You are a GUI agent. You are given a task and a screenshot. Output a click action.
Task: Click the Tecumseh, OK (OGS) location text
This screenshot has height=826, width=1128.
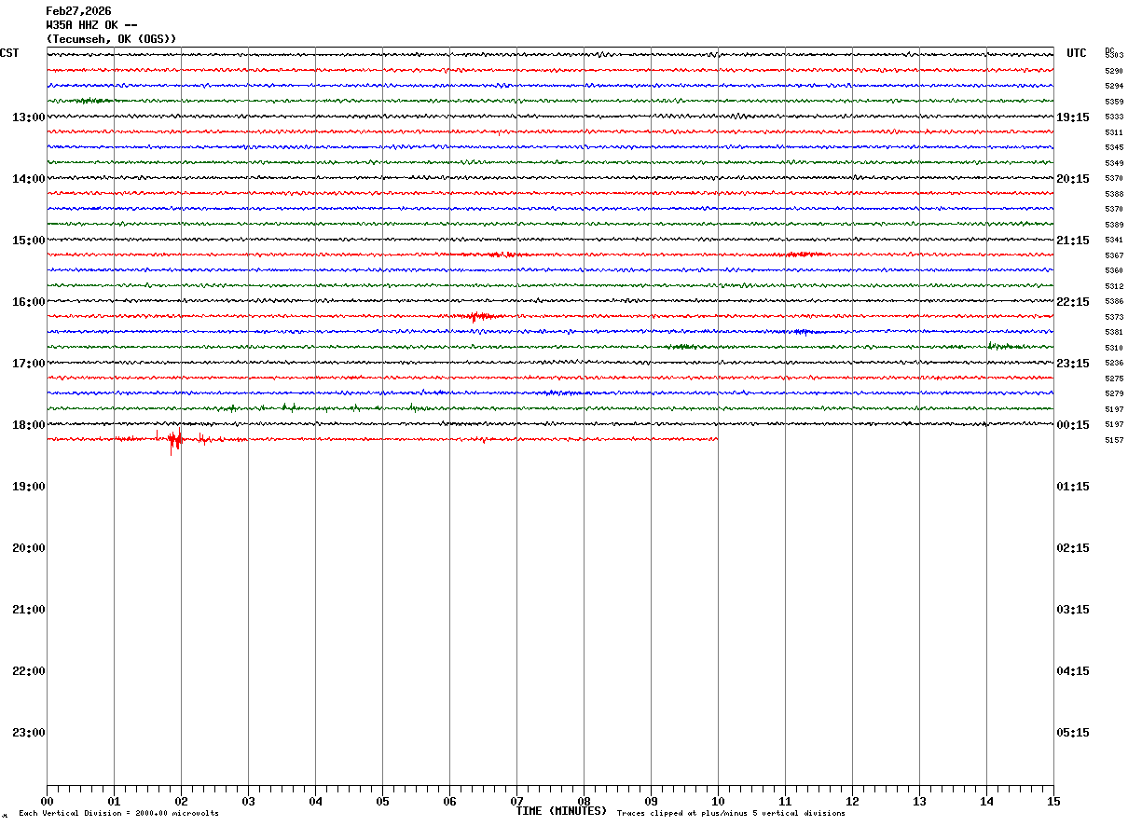point(111,39)
